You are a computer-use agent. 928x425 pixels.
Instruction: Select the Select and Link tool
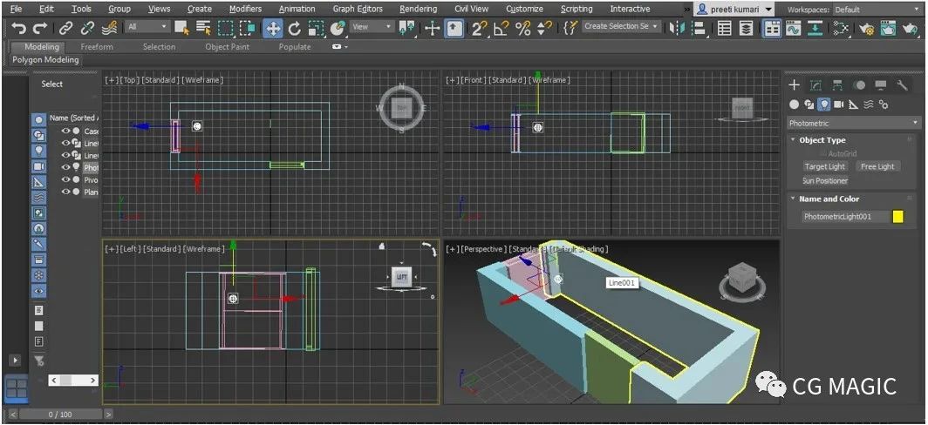65,28
